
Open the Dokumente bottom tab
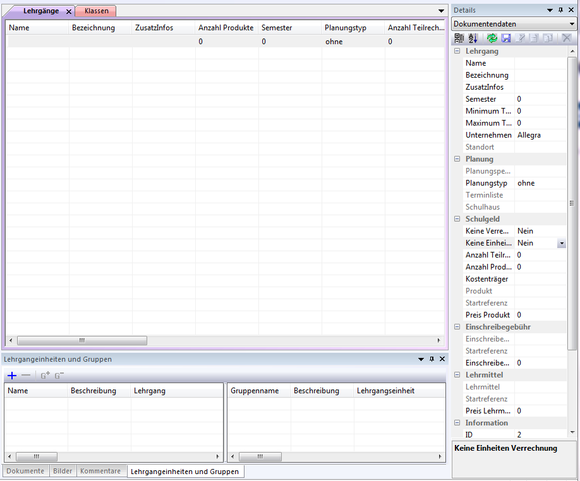coord(25,471)
